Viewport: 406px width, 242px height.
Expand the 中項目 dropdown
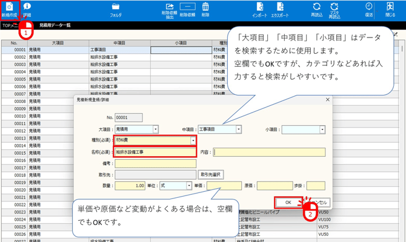click(x=238, y=129)
